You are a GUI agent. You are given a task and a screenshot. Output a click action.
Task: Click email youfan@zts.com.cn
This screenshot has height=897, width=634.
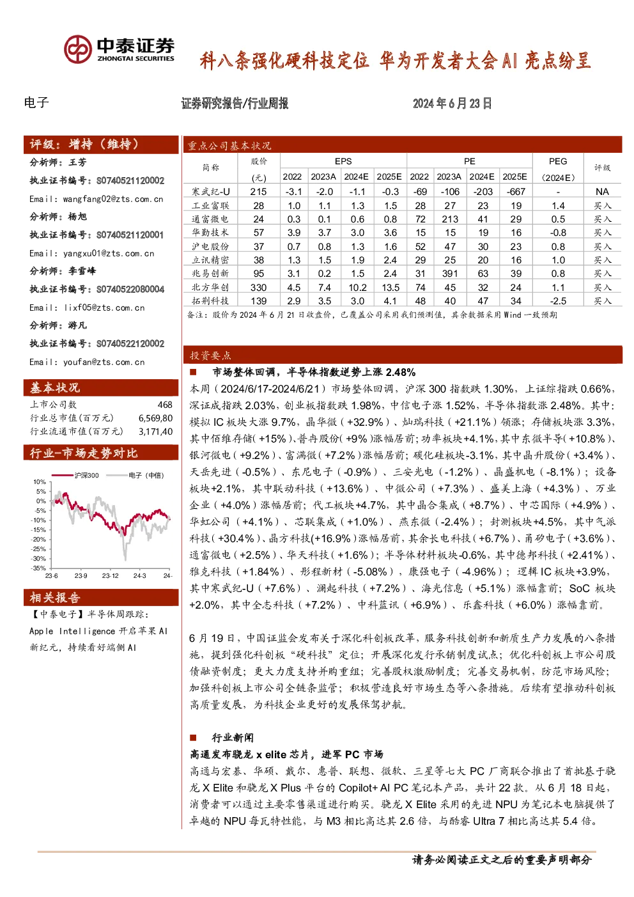[x=104, y=362]
